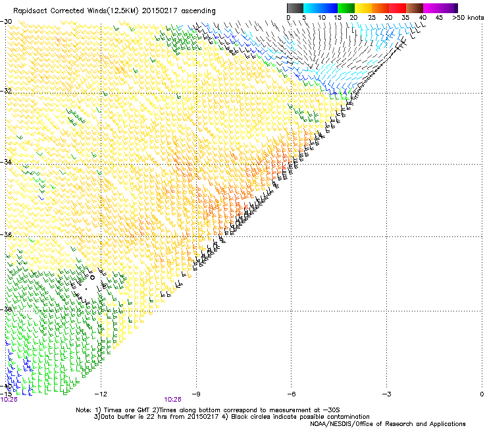The height and width of the screenshot is (428, 487).
Task: Click the longitude label '-6'
Action: (291, 394)
